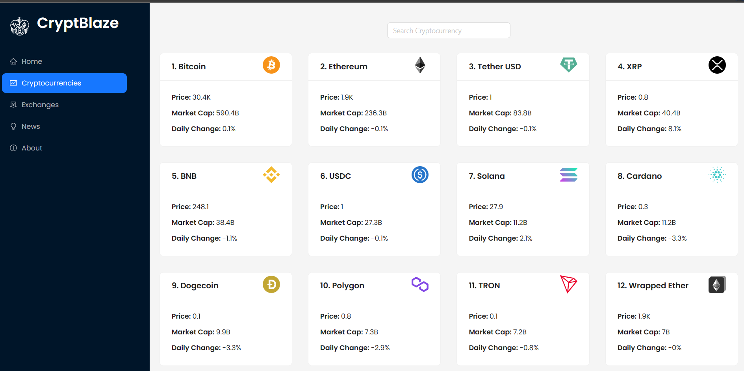Viewport: 744px width, 371px height.
Task: Click BNB's Price: 248.1 text
Action: tap(190, 207)
